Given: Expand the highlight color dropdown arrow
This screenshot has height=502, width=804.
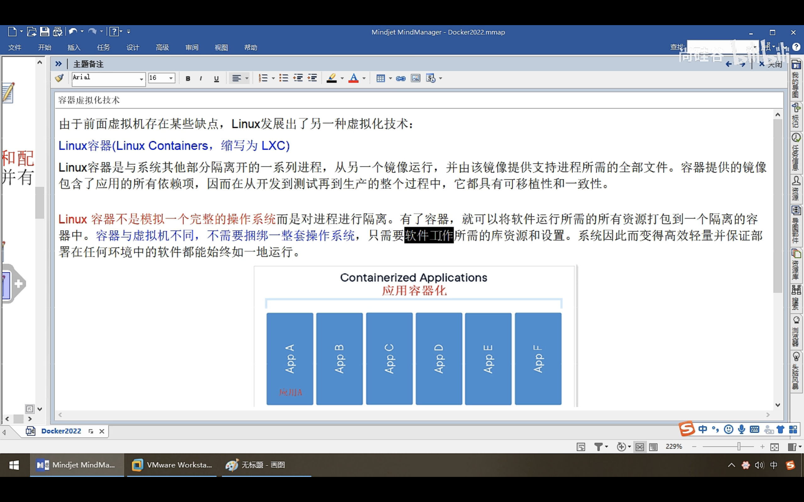Looking at the screenshot, I should pyautogui.click(x=342, y=78).
